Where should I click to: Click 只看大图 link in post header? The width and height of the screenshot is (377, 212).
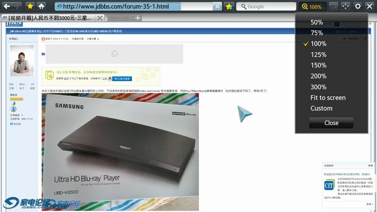(91, 39)
